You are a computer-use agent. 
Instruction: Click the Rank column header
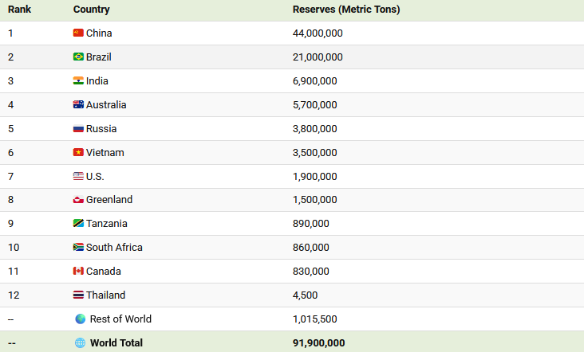pos(20,10)
